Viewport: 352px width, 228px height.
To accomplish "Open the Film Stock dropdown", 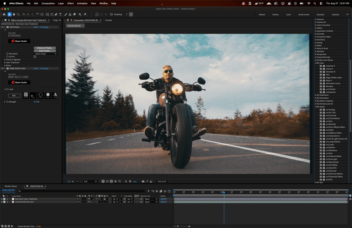I will click(x=46, y=54).
